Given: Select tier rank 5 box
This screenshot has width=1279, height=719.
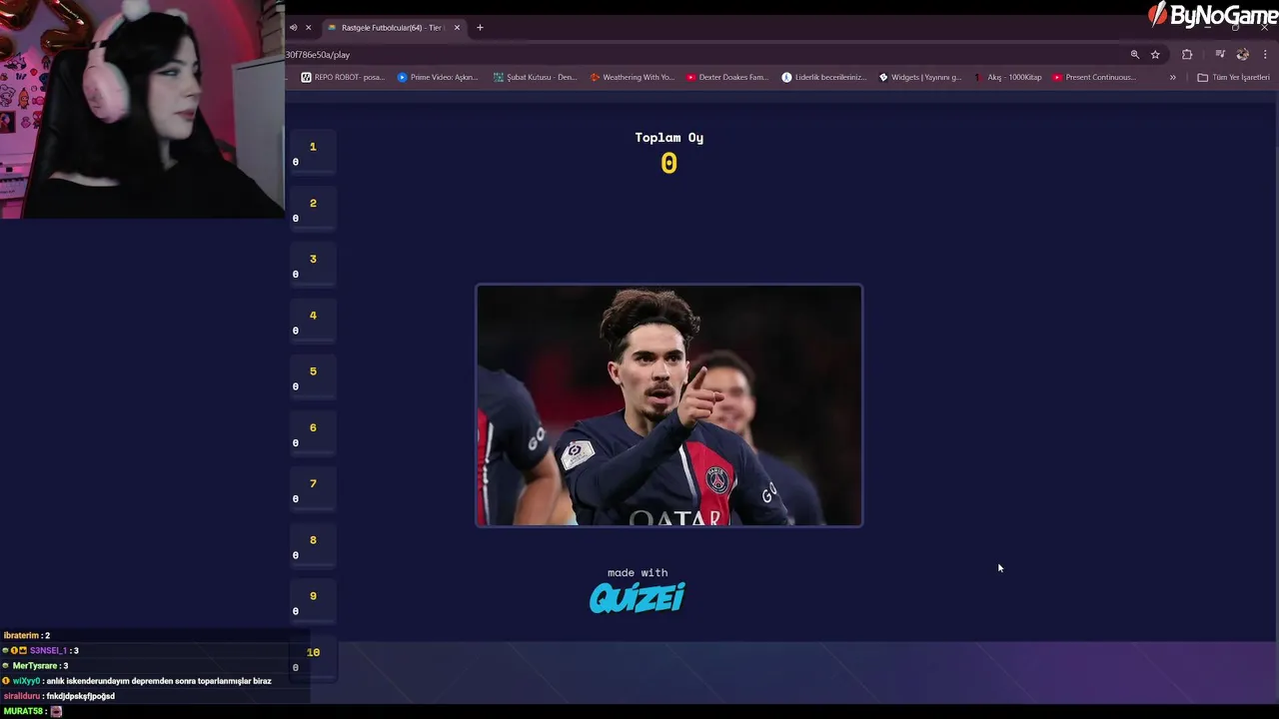Looking at the screenshot, I should click(x=313, y=377).
